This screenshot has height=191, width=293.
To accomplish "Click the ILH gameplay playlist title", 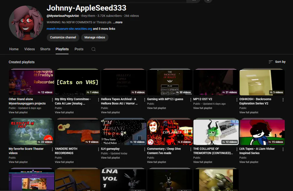I will click(110, 149).
